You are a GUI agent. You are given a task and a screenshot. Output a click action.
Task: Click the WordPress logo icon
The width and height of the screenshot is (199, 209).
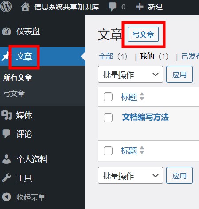[6, 7]
